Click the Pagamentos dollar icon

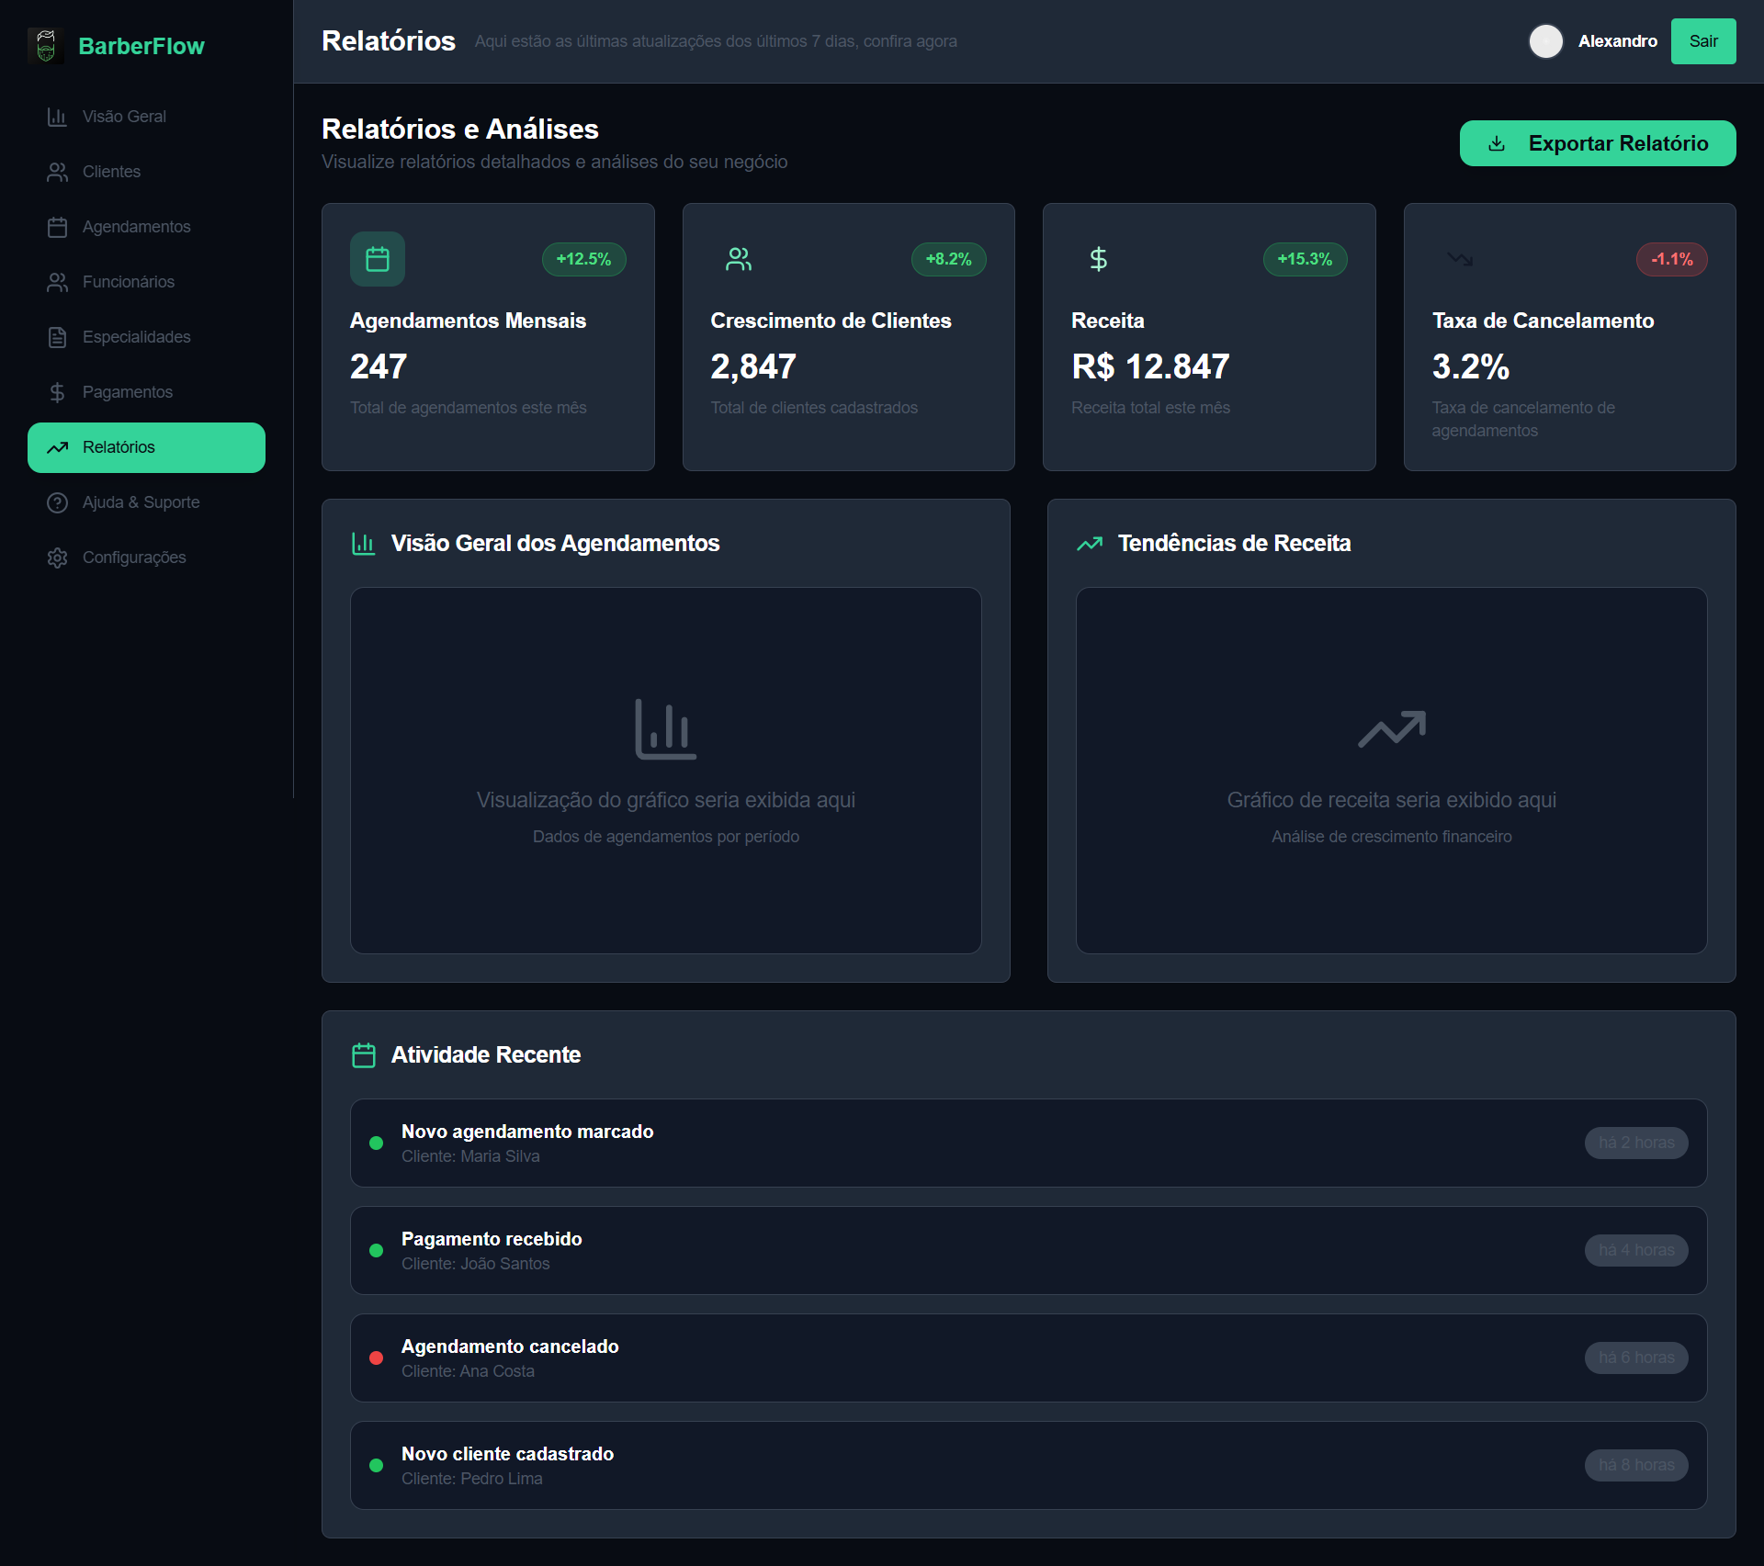(57, 391)
